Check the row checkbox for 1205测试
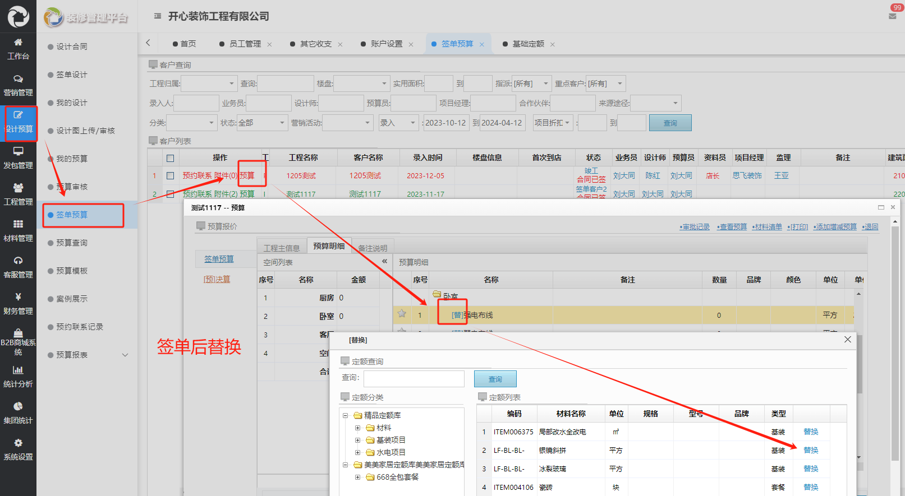This screenshot has width=905, height=496. click(x=170, y=176)
